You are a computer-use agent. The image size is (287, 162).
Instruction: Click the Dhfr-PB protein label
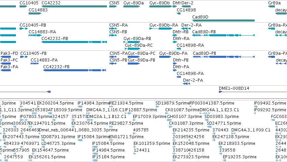click(181, 60)
